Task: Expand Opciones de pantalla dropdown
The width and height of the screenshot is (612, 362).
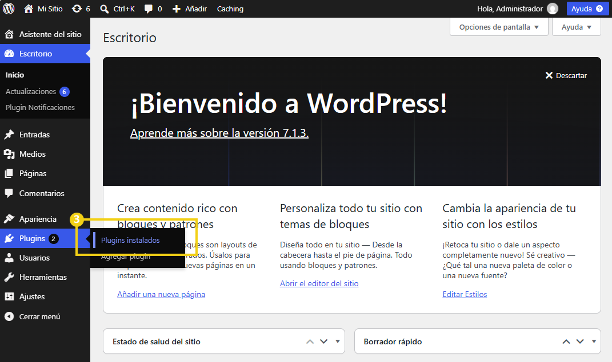Action: point(499,27)
